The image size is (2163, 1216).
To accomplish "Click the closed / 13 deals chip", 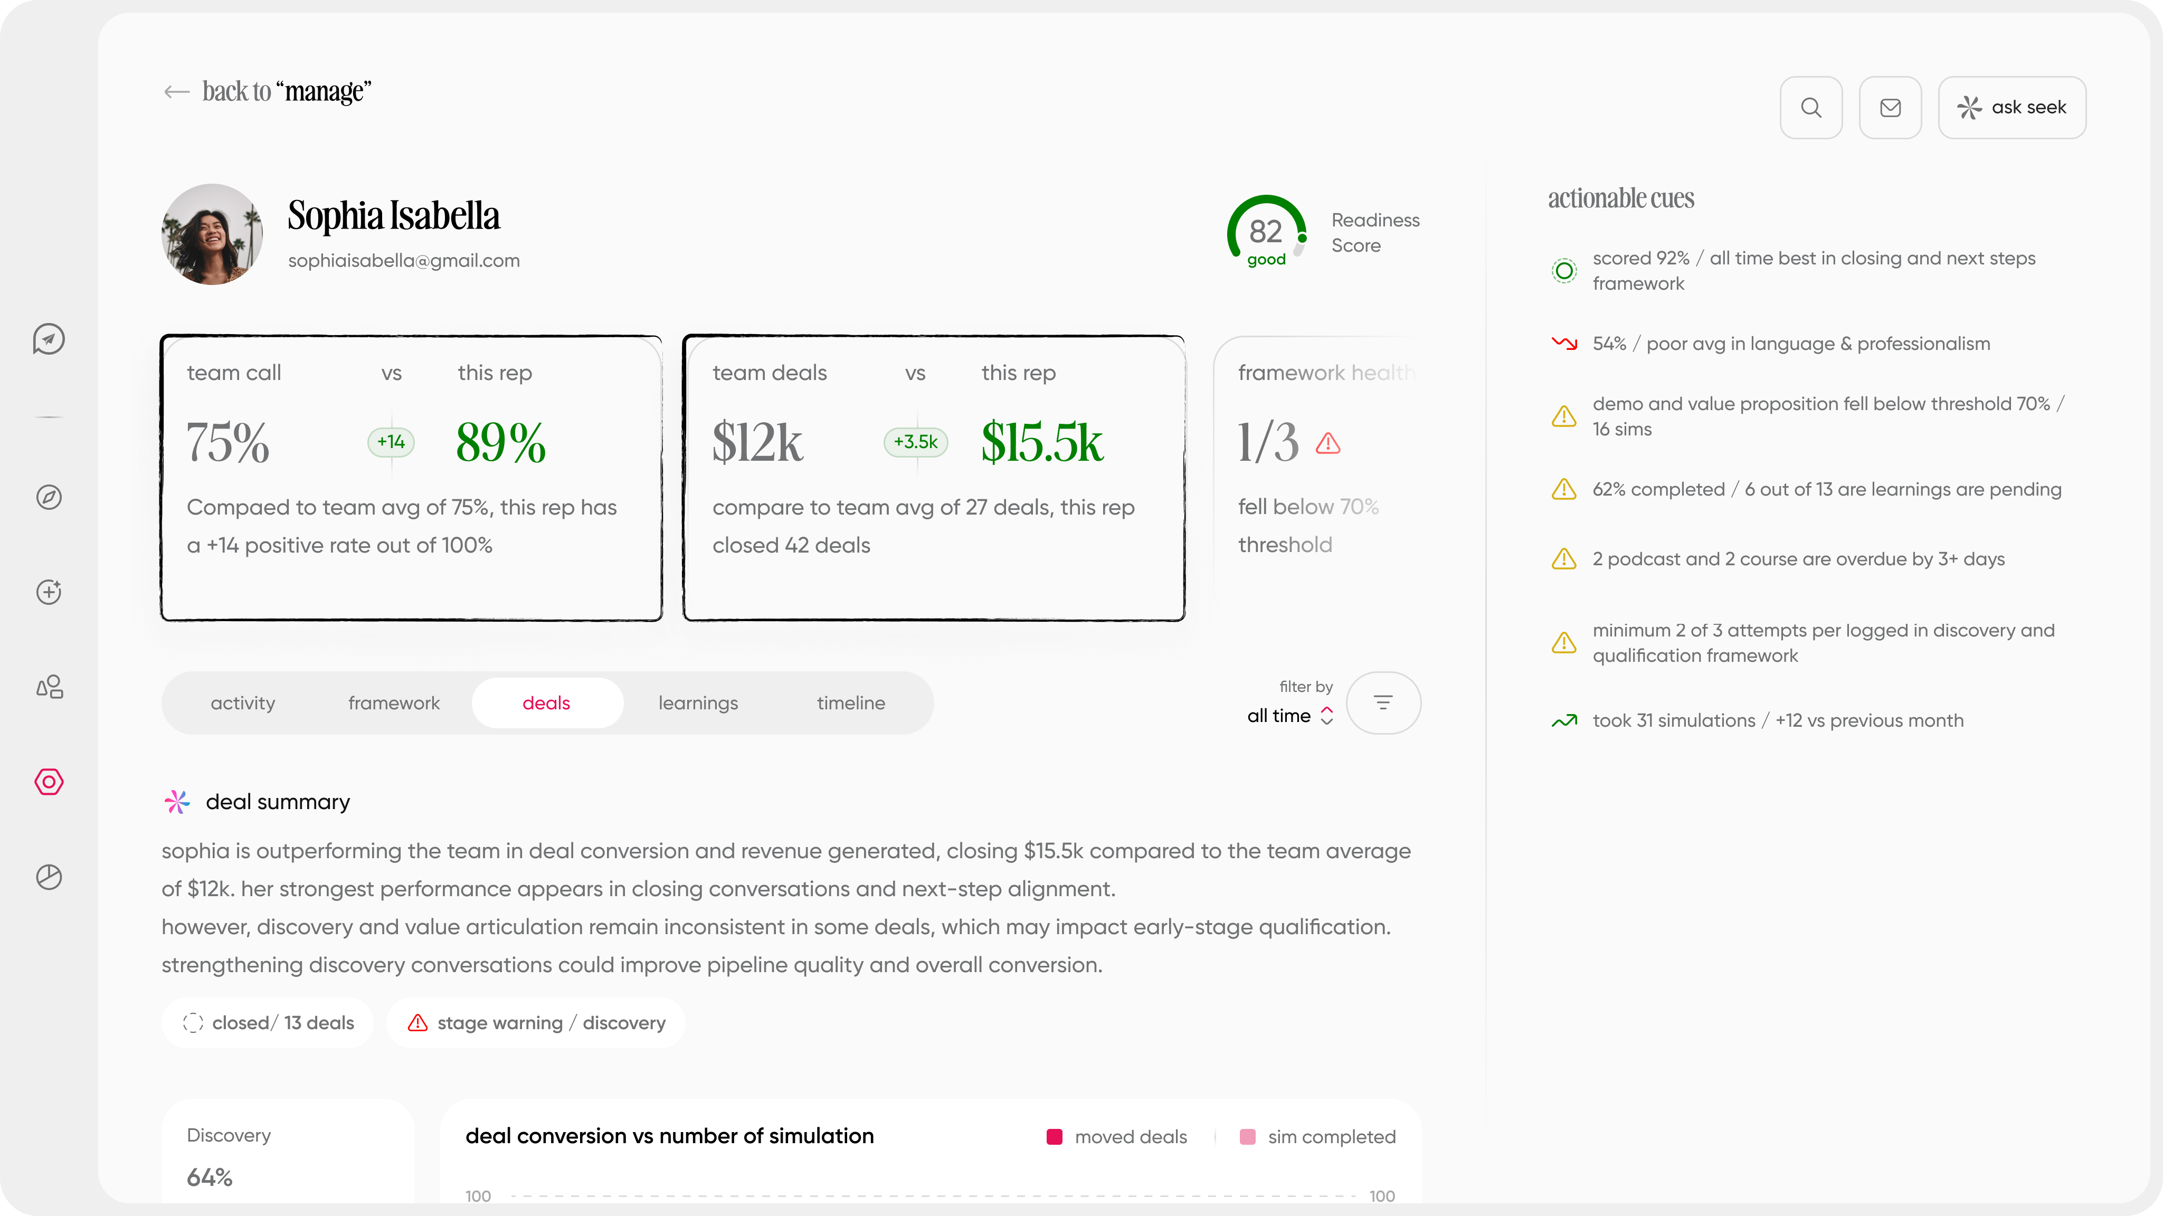I will pyautogui.click(x=268, y=1023).
